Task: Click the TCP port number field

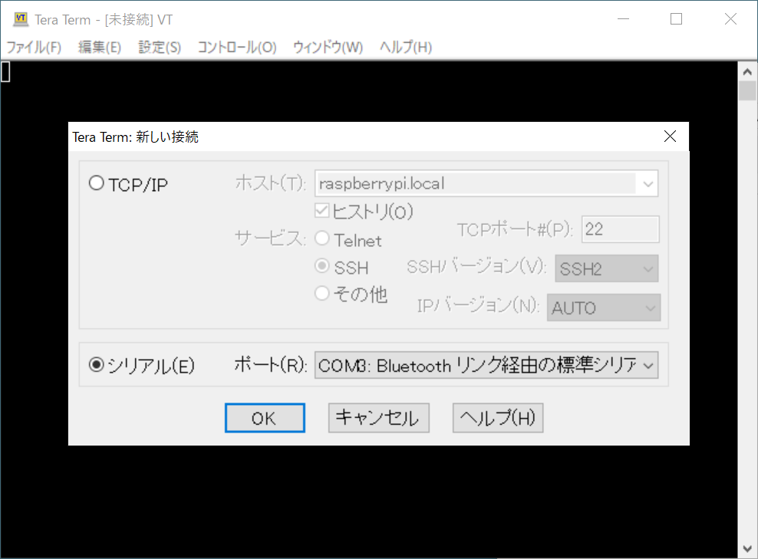Action: tap(620, 229)
